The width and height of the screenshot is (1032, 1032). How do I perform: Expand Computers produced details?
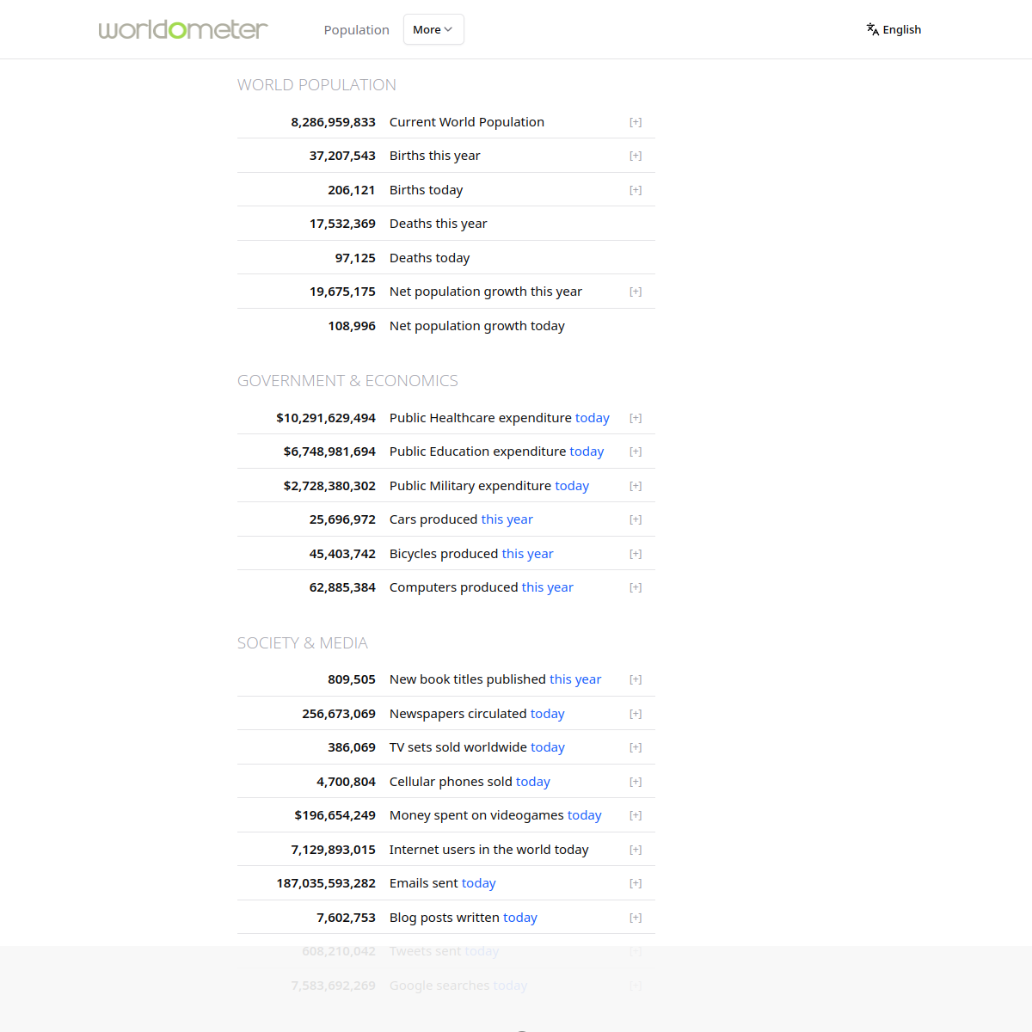click(x=636, y=587)
